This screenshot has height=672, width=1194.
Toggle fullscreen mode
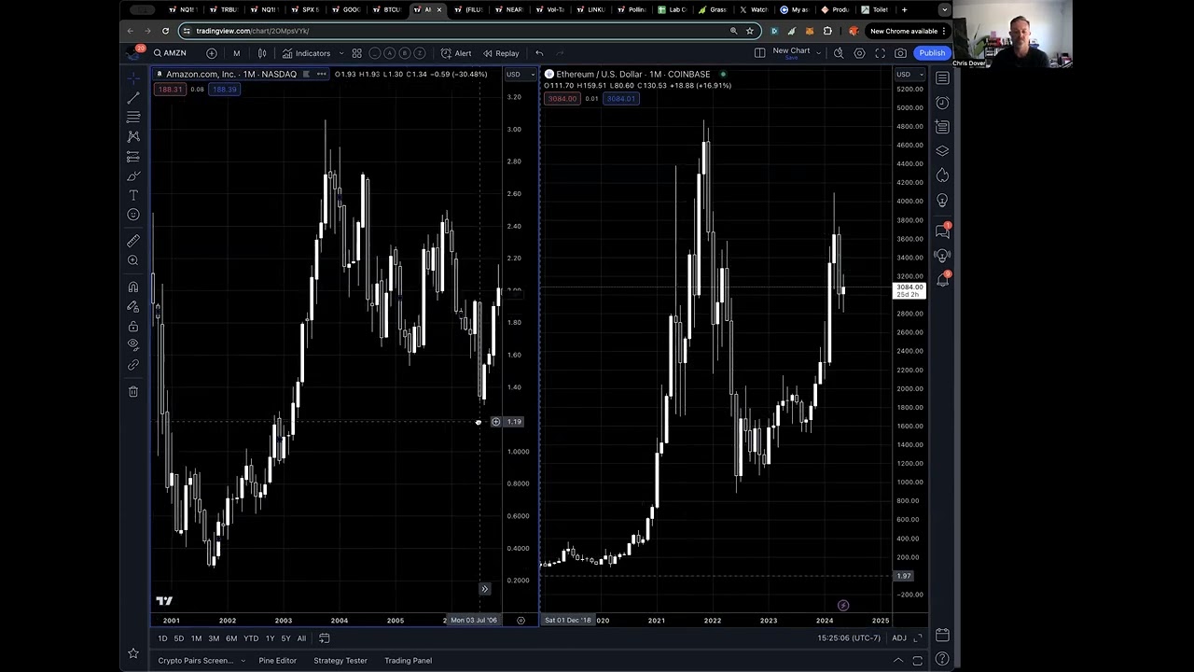point(880,53)
